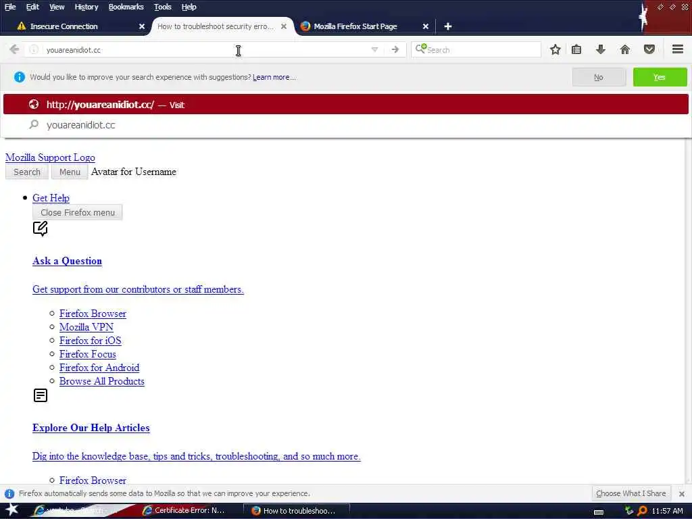Bookmark this page with the star icon
Screen dimensions: 692x519
pyautogui.click(x=555, y=49)
